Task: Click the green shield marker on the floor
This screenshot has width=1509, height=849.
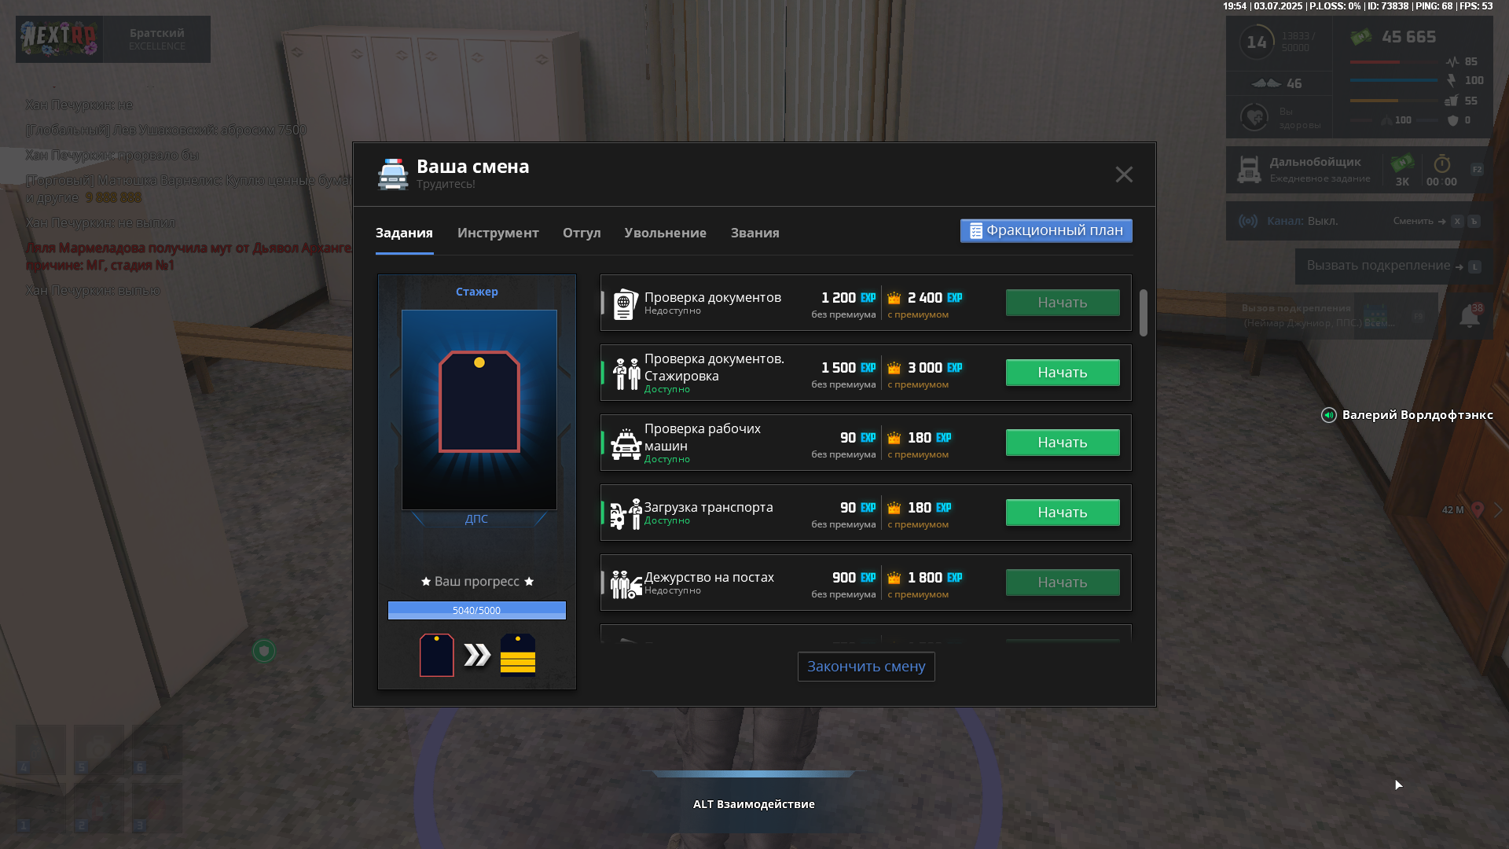Action: (x=264, y=651)
